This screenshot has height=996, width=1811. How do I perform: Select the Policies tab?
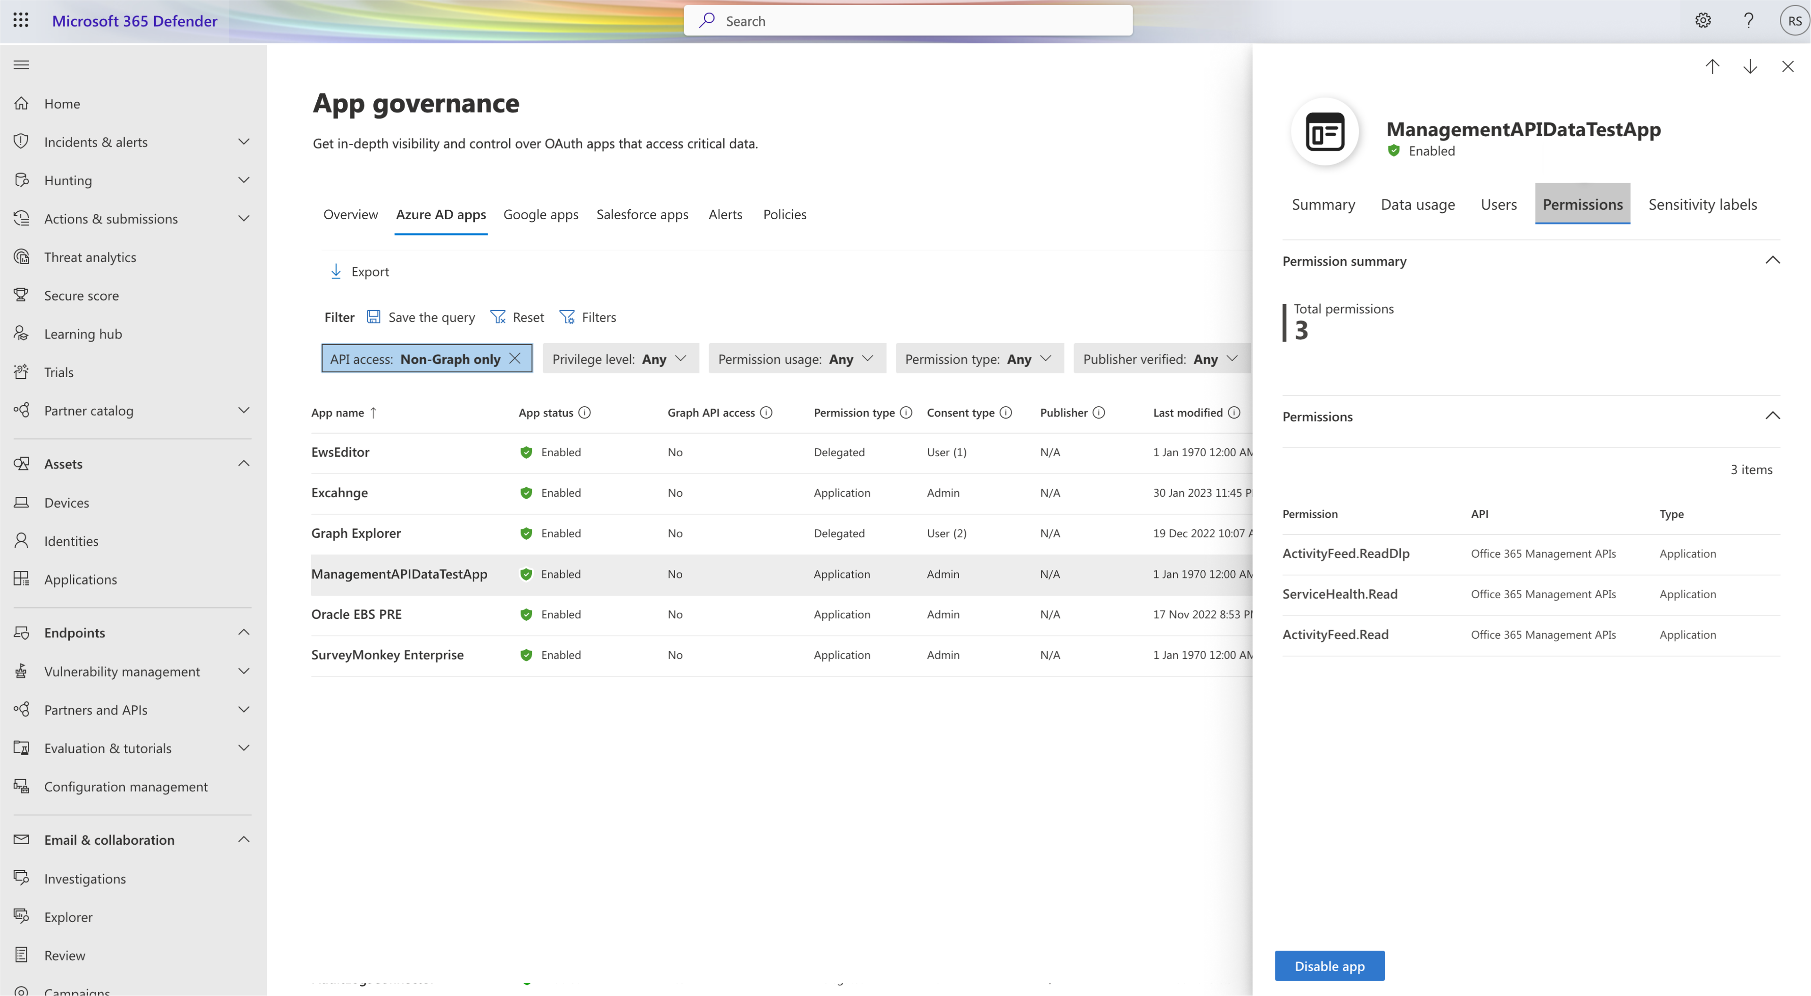tap(784, 214)
